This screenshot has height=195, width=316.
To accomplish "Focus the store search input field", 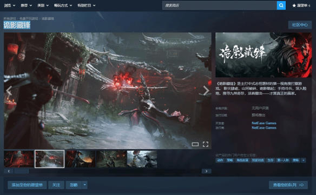I will click(220, 5).
